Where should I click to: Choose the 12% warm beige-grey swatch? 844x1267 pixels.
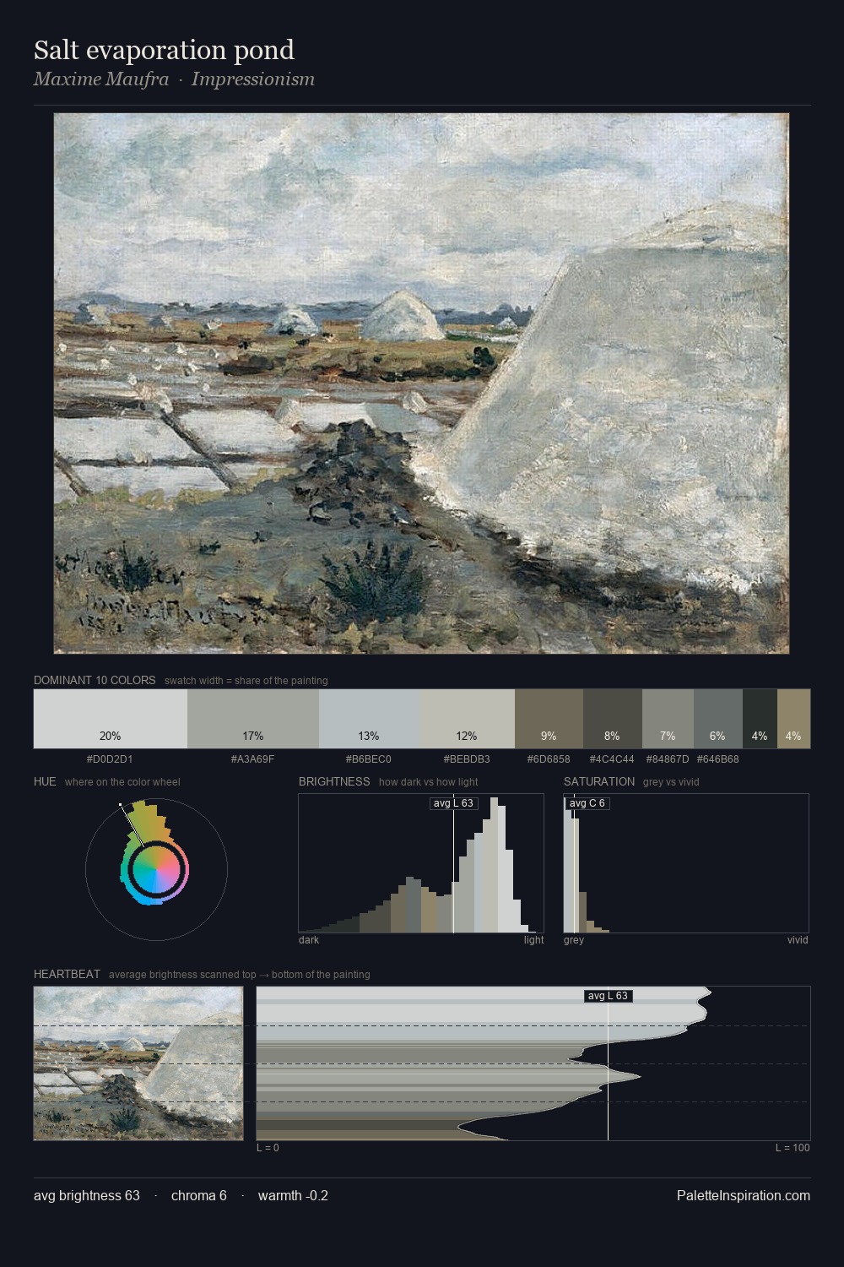[x=467, y=719]
